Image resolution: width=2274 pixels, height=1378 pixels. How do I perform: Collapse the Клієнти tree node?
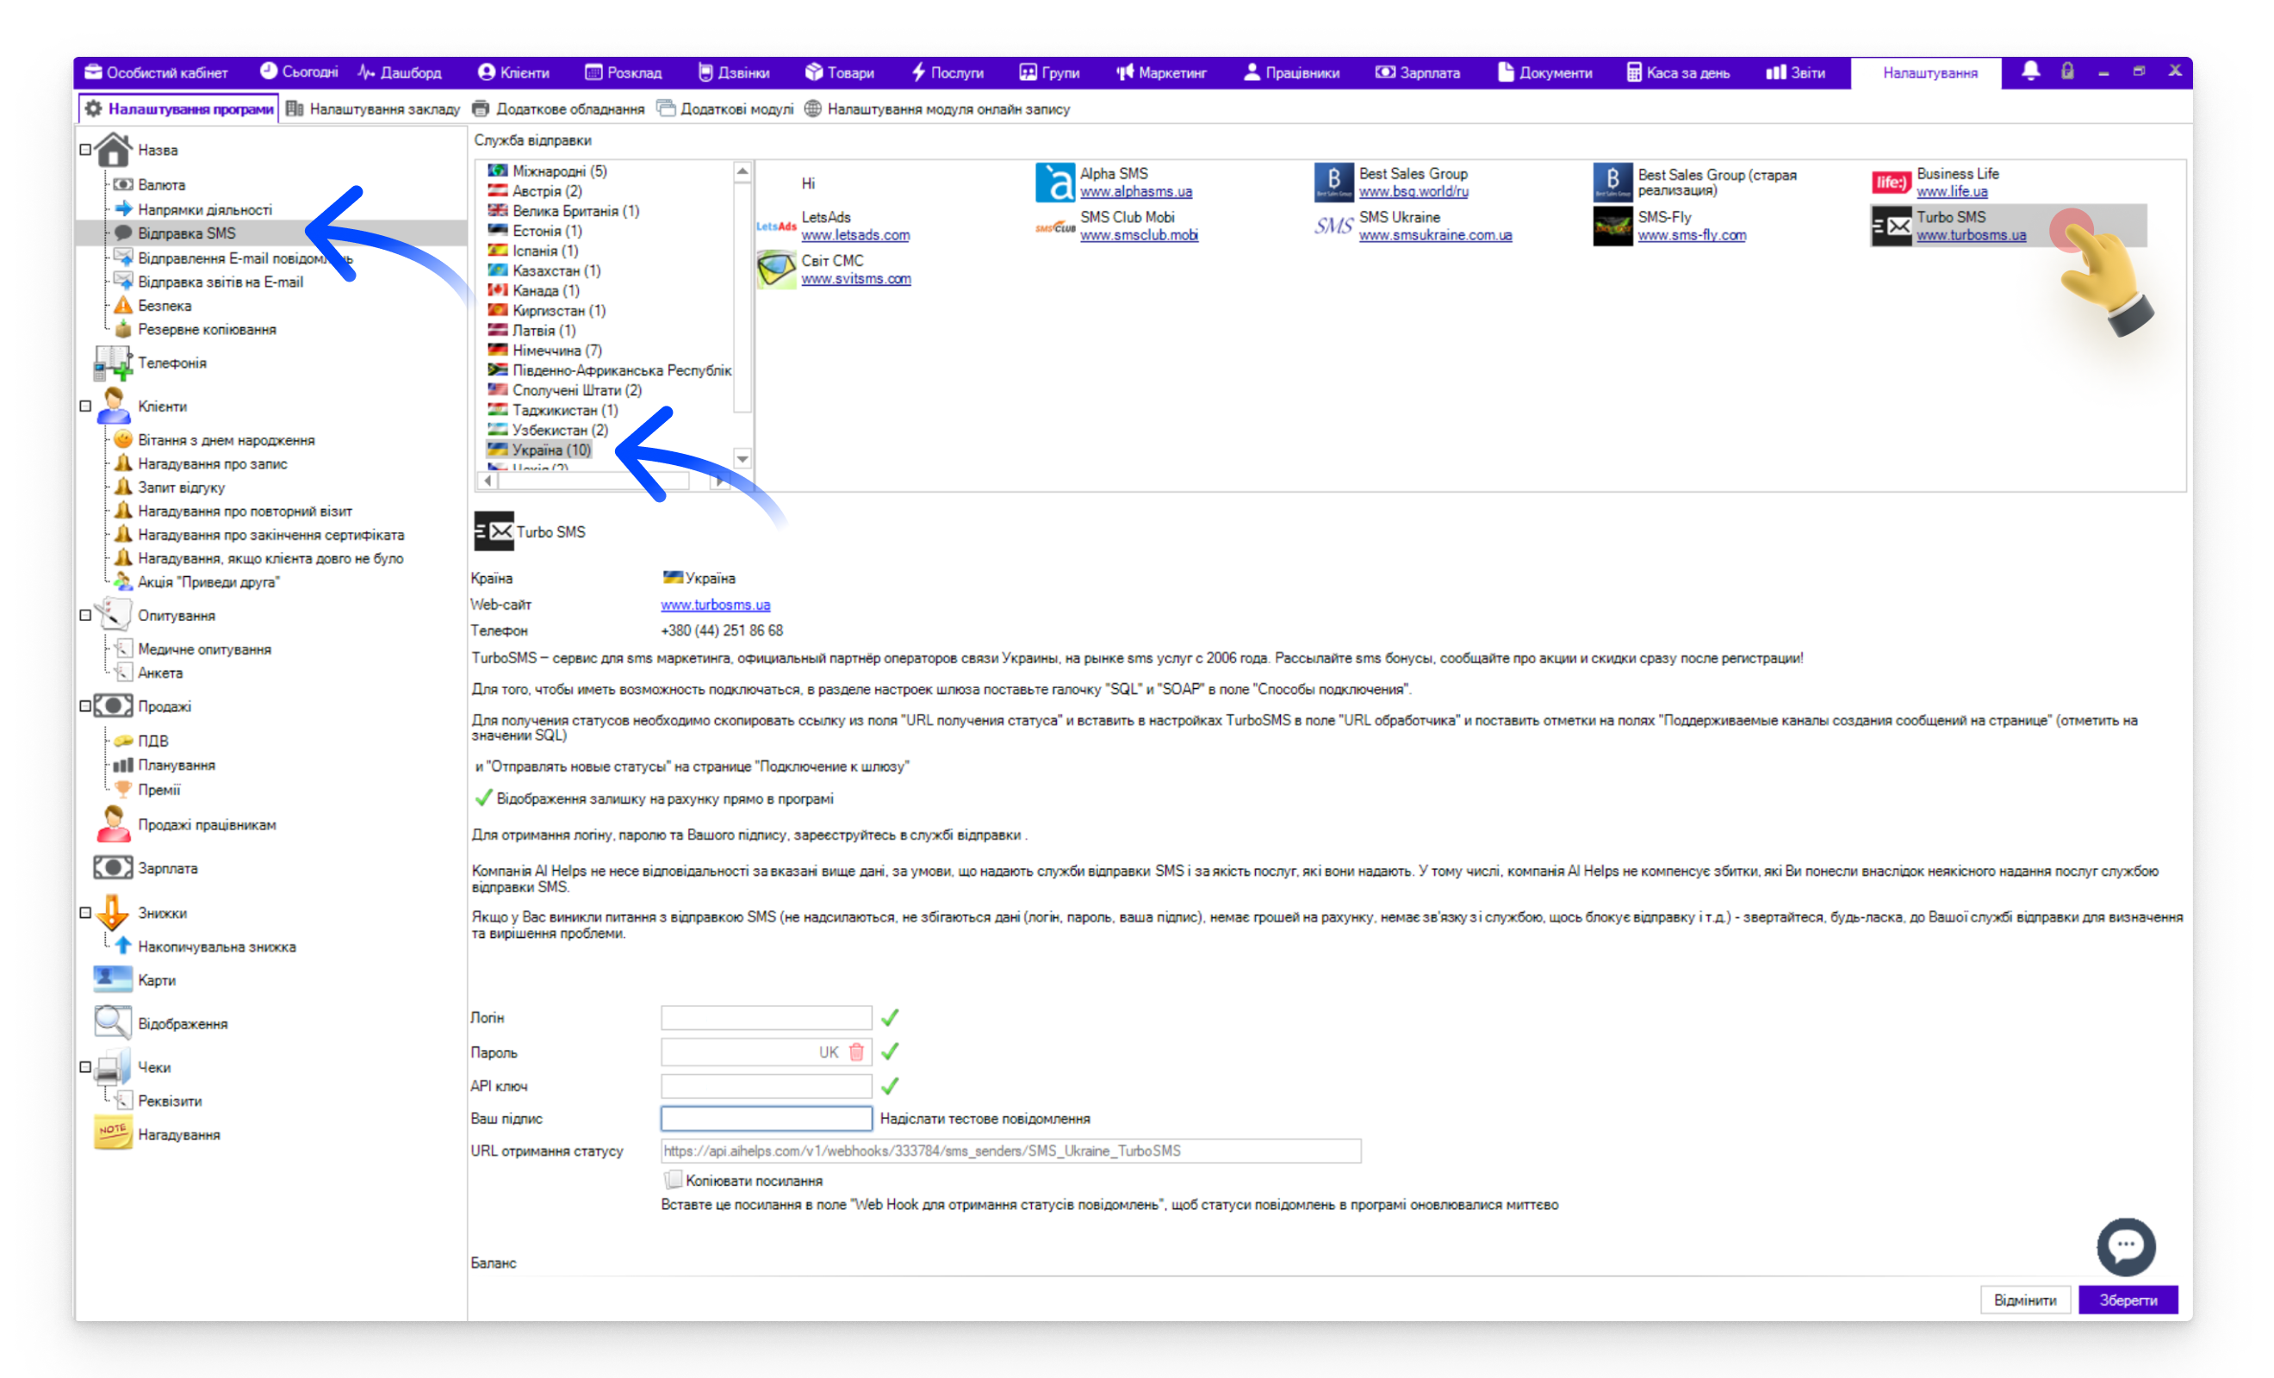pyautogui.click(x=86, y=407)
